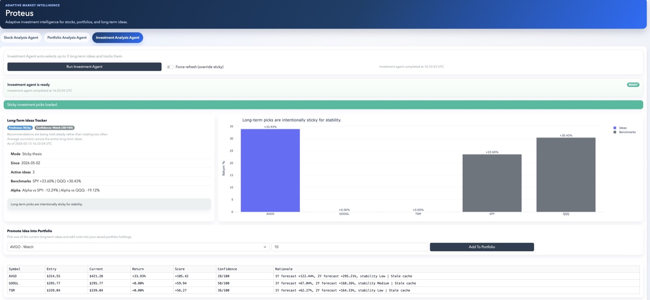
Task: Click the AVGO symbol cell in the table
Action: tap(26, 276)
